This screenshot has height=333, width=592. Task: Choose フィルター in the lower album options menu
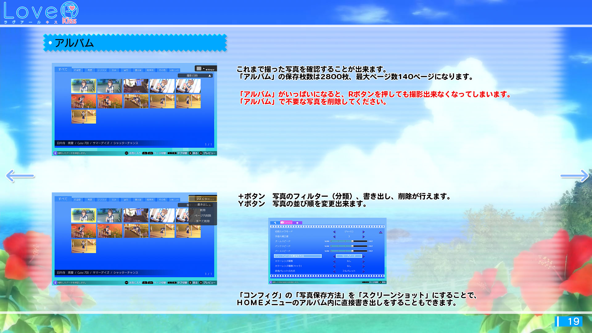(x=203, y=199)
